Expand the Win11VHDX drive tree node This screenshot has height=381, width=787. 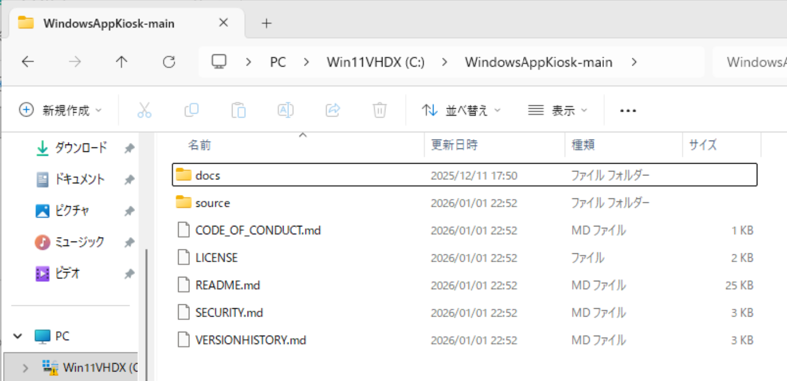[x=25, y=368]
